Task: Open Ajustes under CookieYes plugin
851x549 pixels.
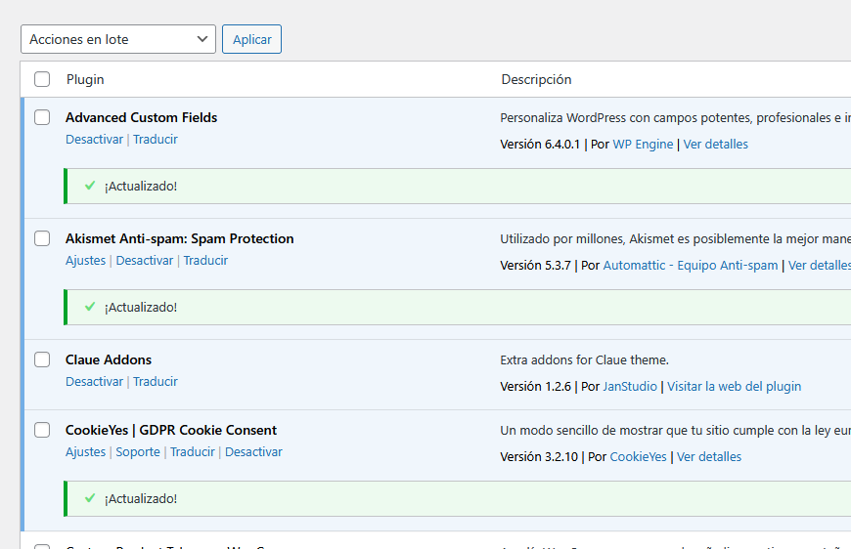Action: (85, 452)
